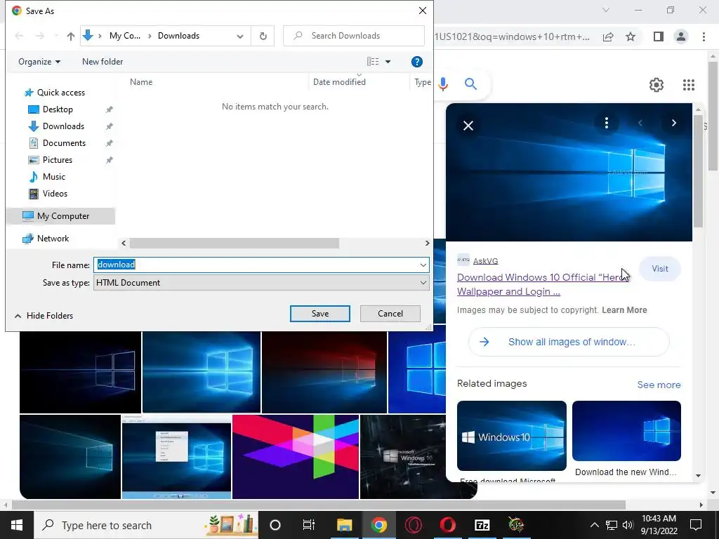
Task: Open red Windows wallpaper thumbnail
Action: pyautogui.click(x=324, y=372)
